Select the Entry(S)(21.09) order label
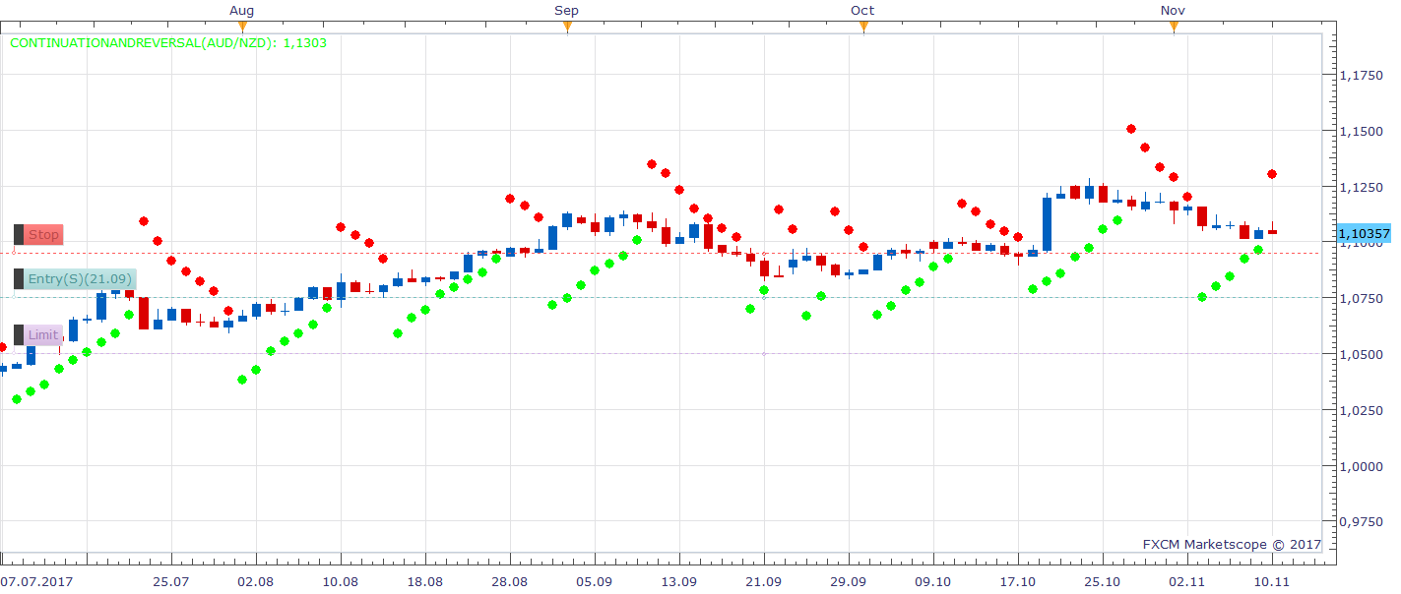Screen dimensions: 1401x594 [80, 279]
